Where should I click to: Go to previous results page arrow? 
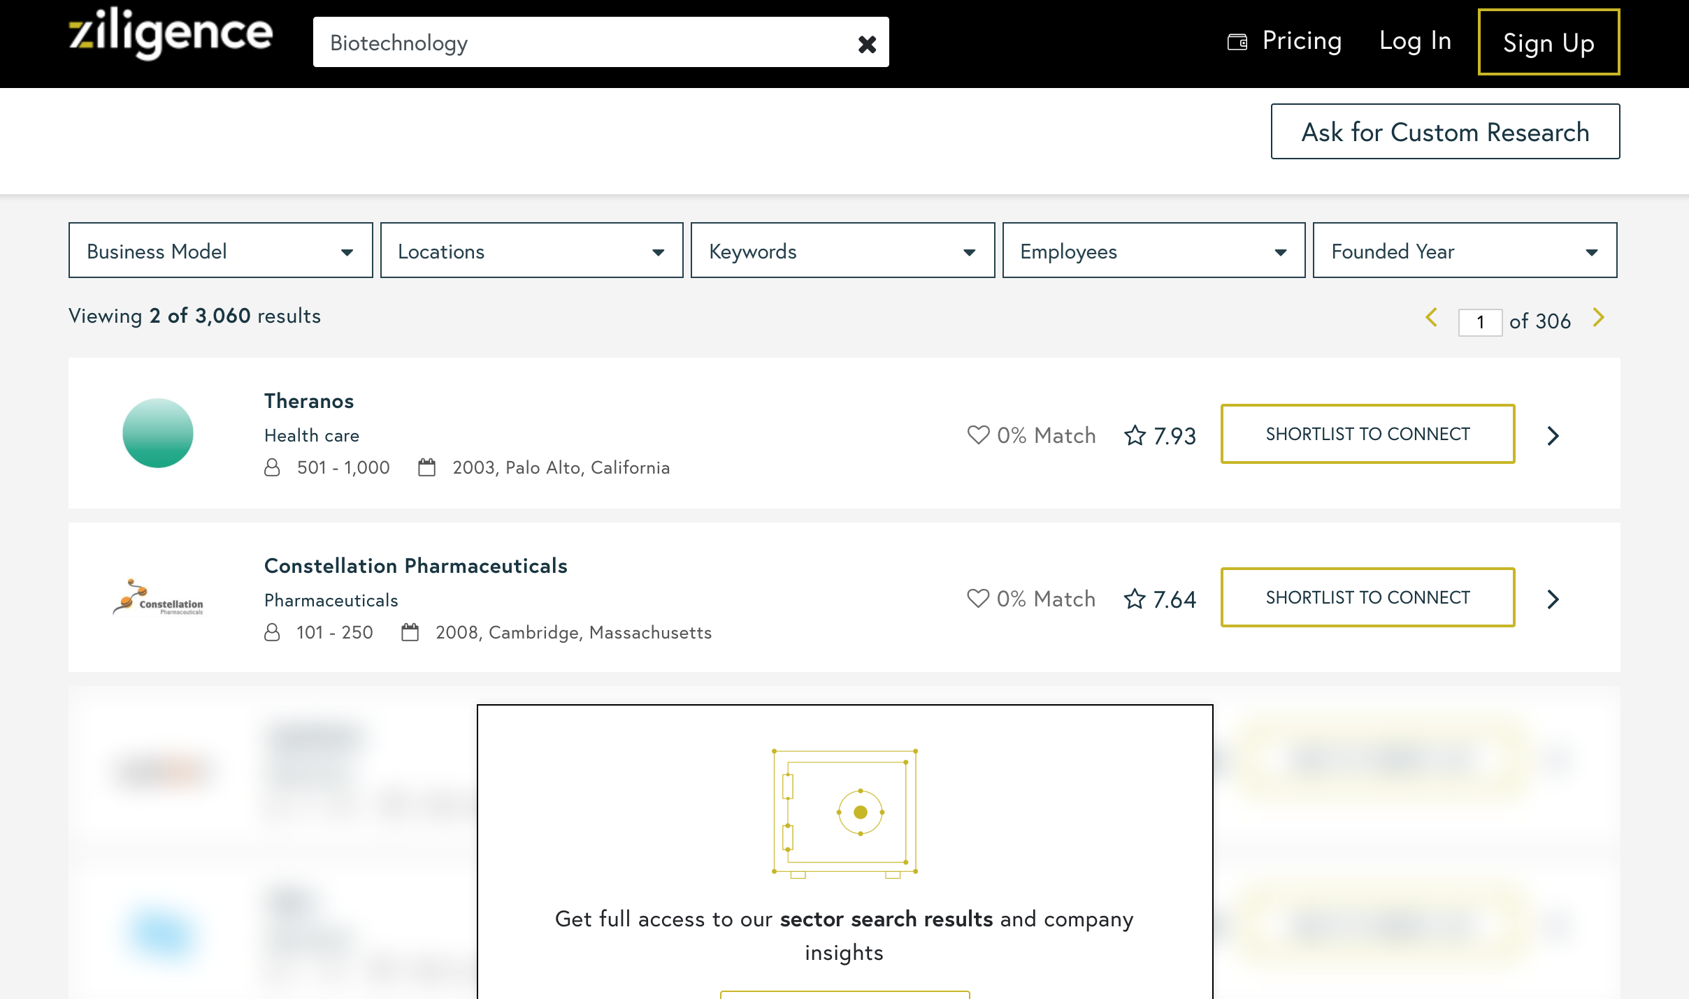point(1431,318)
